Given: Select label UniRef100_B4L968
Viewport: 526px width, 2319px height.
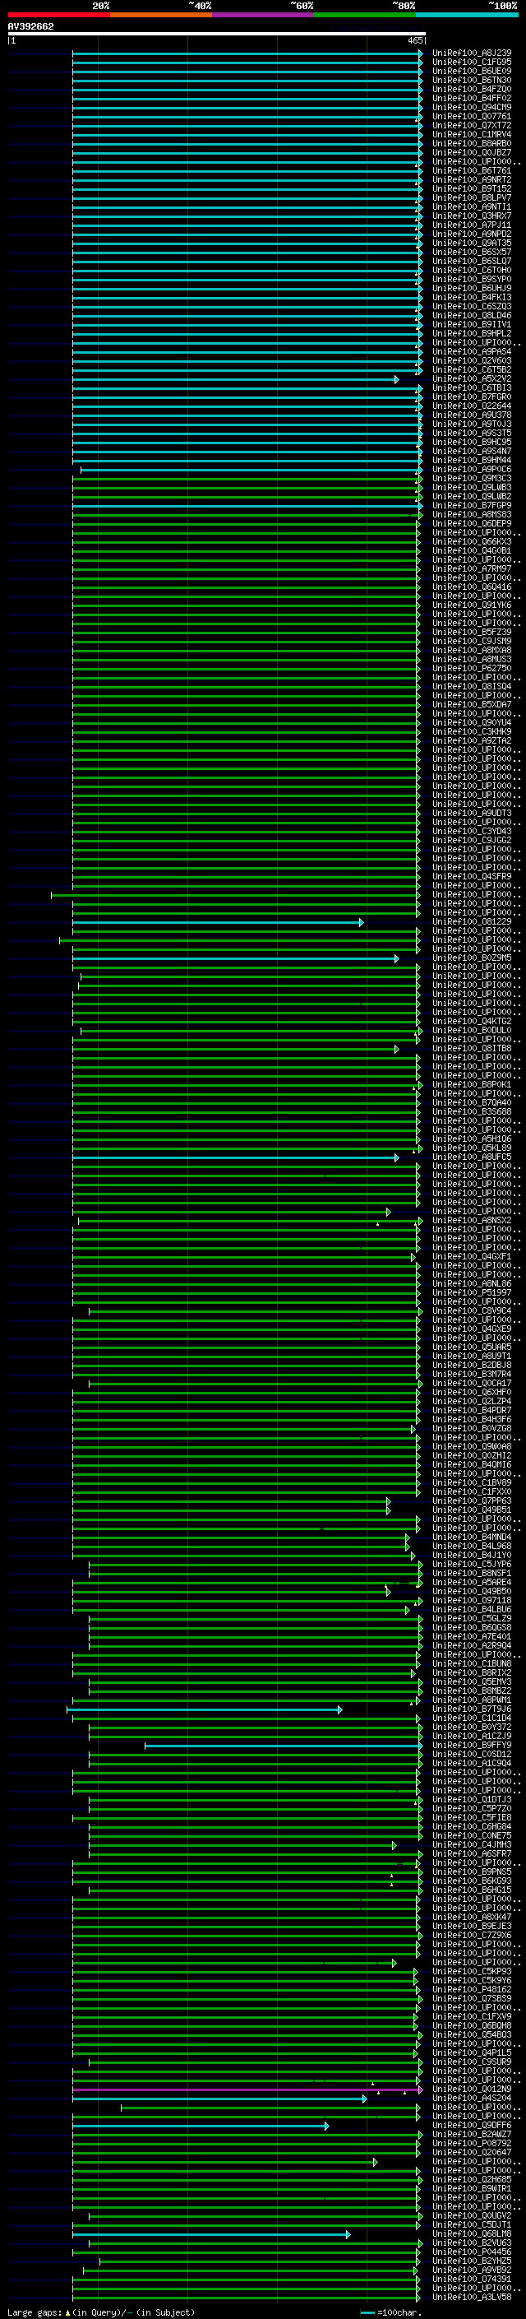Looking at the screenshot, I should pos(472,1547).
